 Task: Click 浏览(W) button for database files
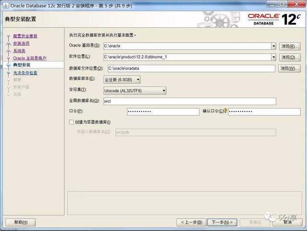click(289, 68)
